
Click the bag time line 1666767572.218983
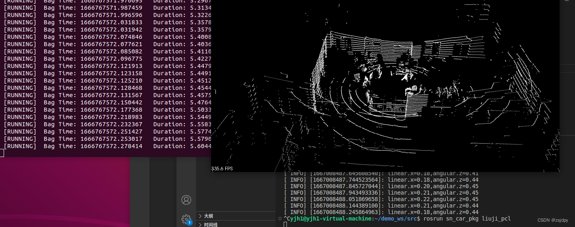point(107,117)
